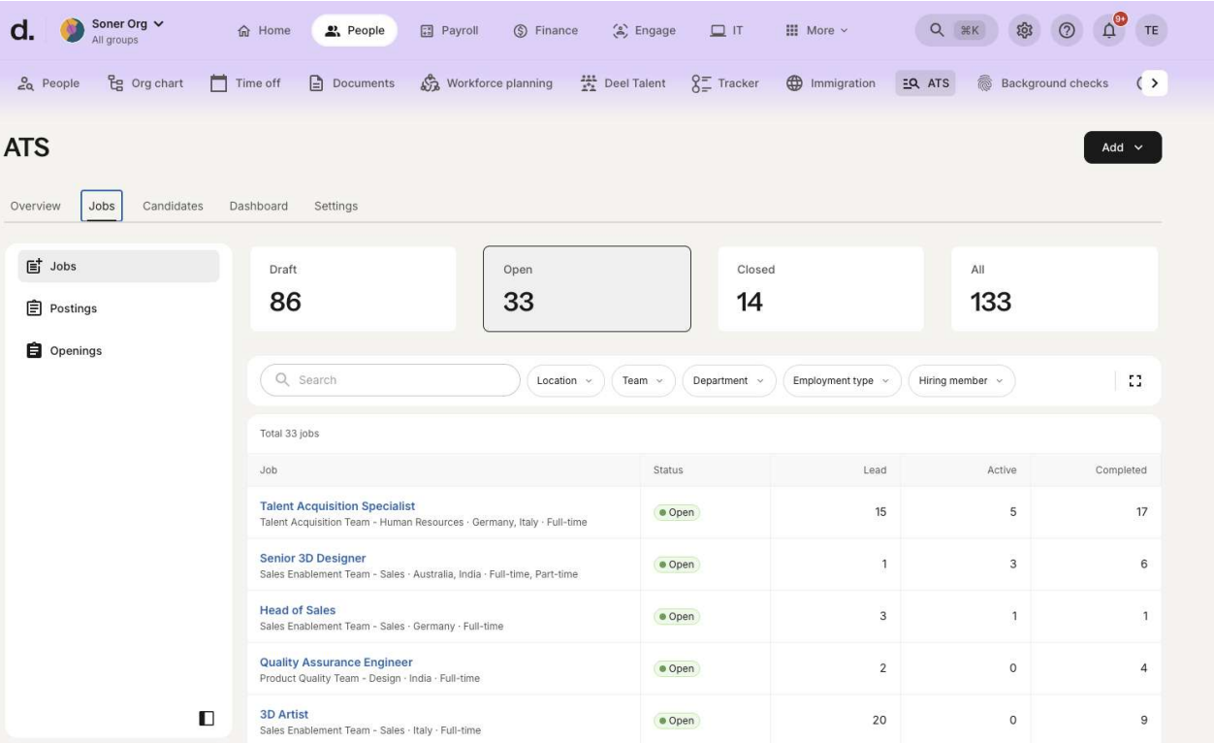Expand the More menu

[x=816, y=30]
